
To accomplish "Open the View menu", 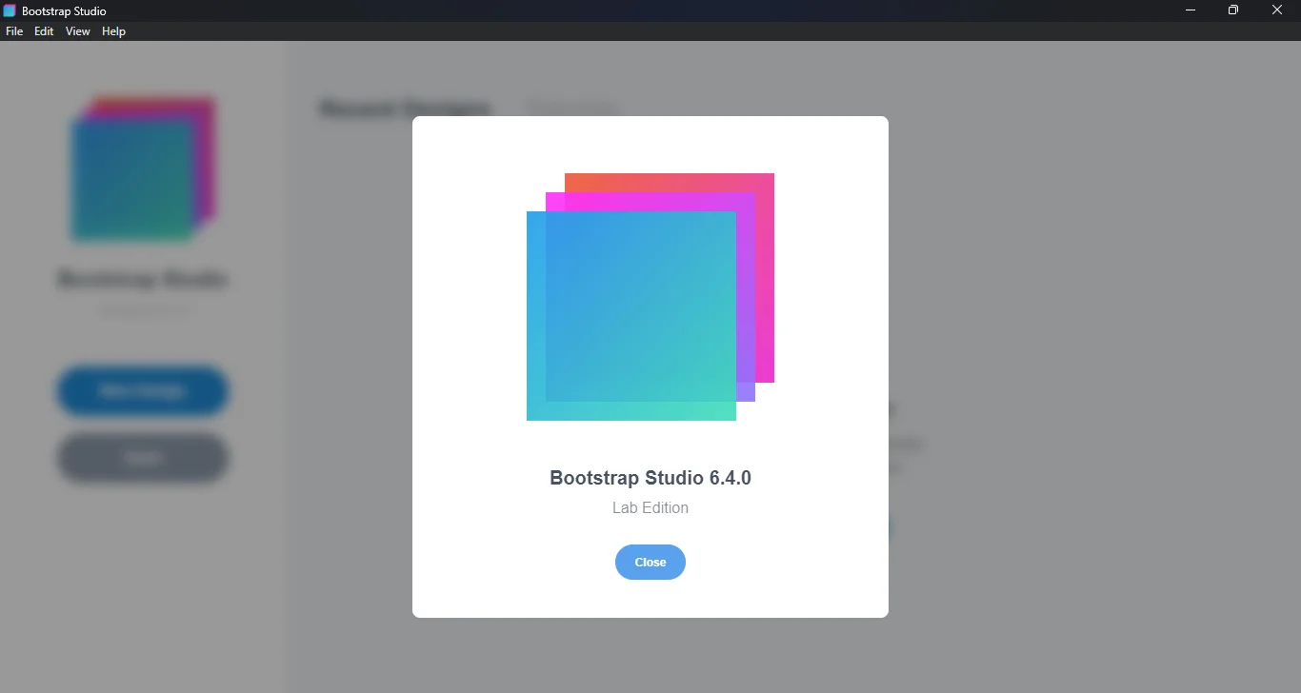I will tap(78, 31).
